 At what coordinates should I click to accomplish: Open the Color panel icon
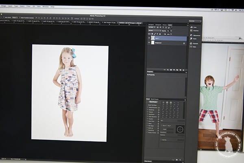[192, 27]
